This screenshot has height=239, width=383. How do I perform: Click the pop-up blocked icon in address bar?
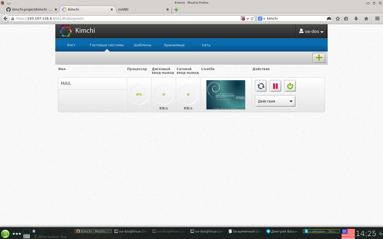coord(243,19)
